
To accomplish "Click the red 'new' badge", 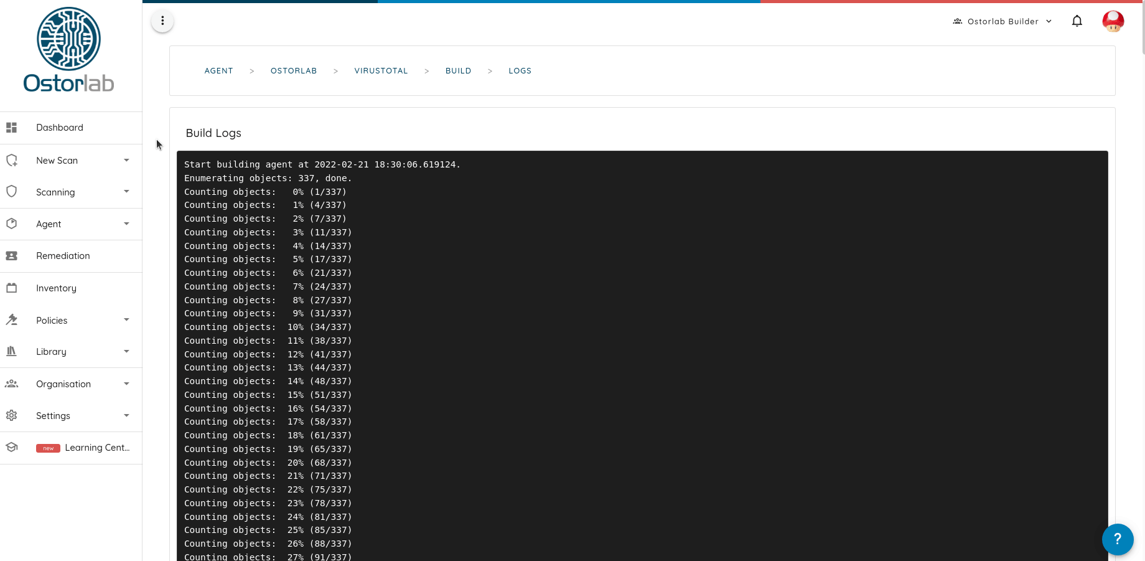I will click(48, 448).
